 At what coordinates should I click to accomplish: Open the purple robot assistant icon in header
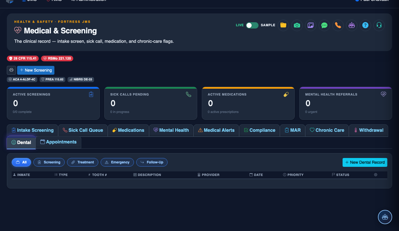(351, 25)
